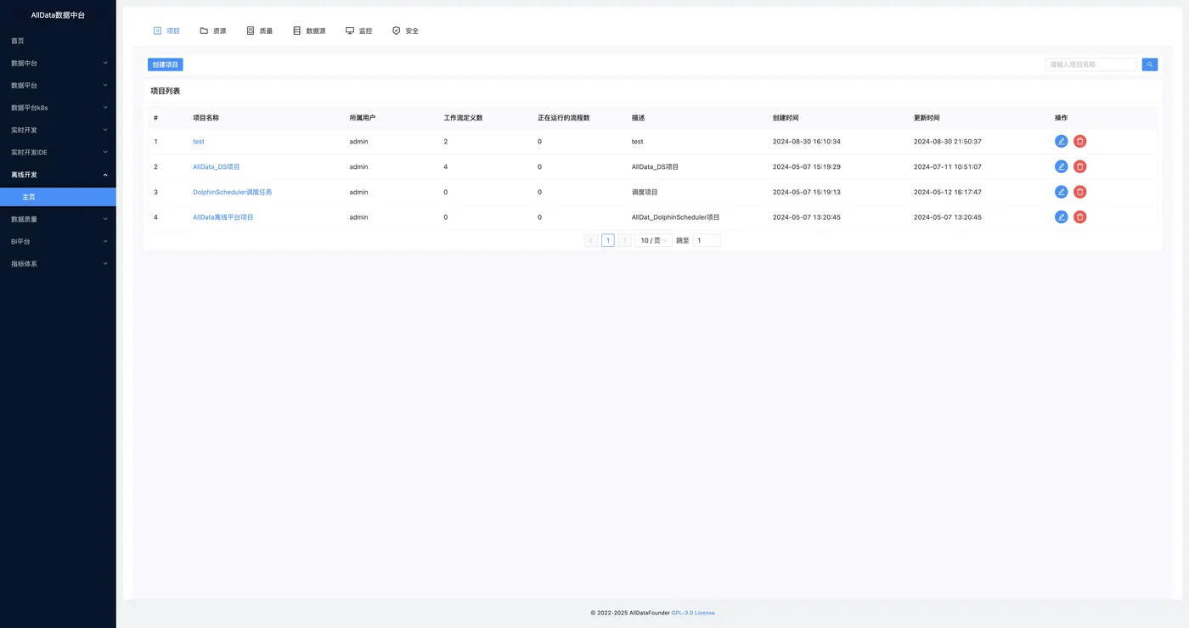Focus the project name search field
Viewport: 1189px width, 628px height.
pos(1090,64)
